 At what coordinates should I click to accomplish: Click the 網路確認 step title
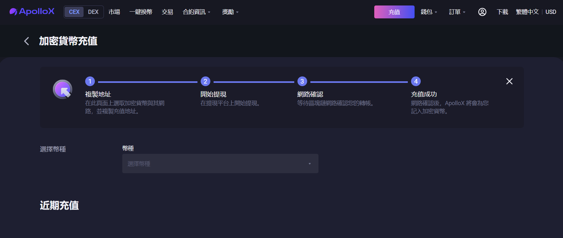310,94
